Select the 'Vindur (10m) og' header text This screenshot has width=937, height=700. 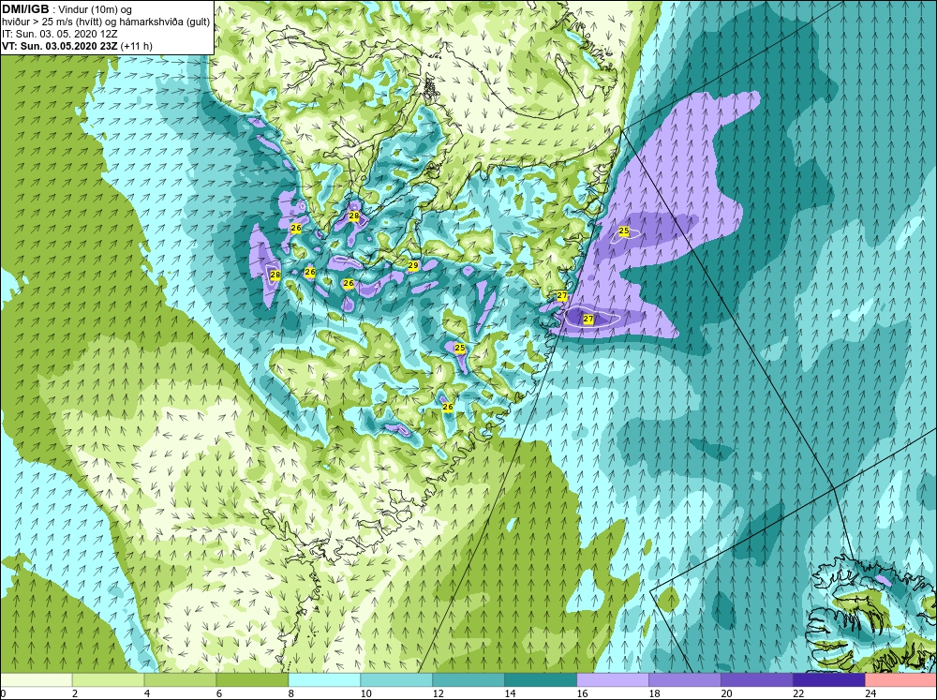[93, 10]
